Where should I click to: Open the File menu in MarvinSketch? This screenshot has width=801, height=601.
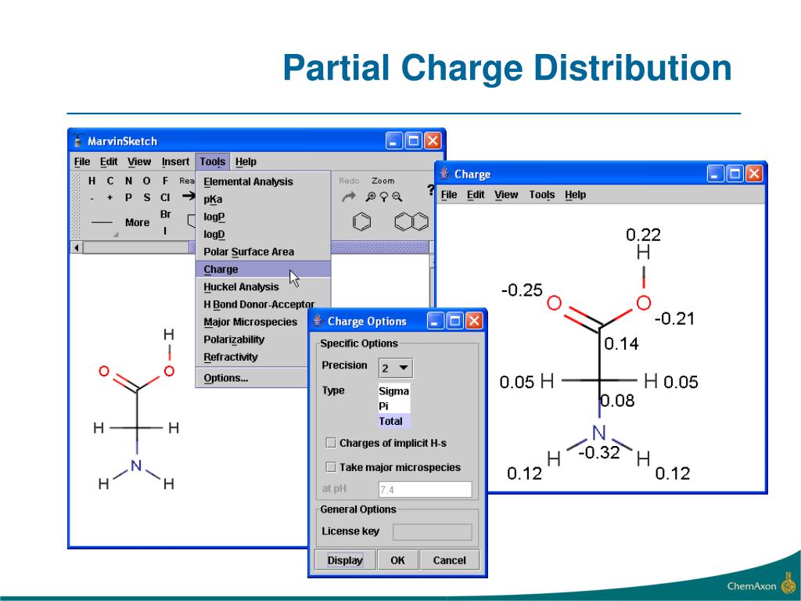coord(82,162)
